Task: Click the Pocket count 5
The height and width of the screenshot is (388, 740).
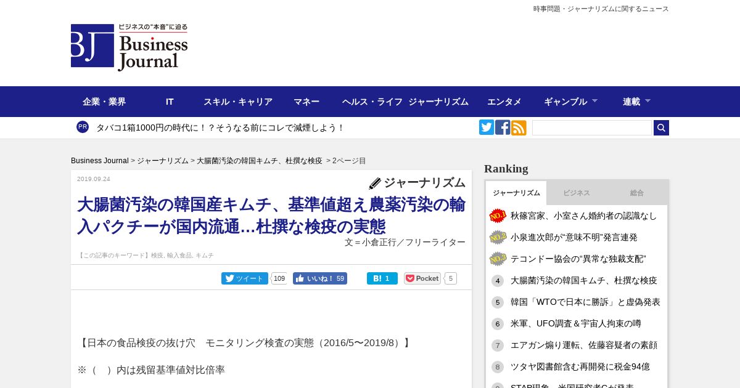Action: pos(451,278)
